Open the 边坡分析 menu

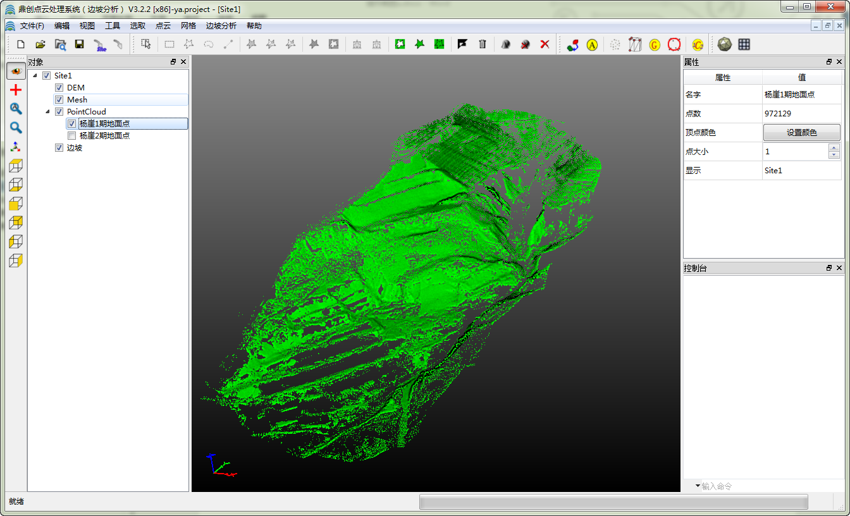pyautogui.click(x=221, y=26)
